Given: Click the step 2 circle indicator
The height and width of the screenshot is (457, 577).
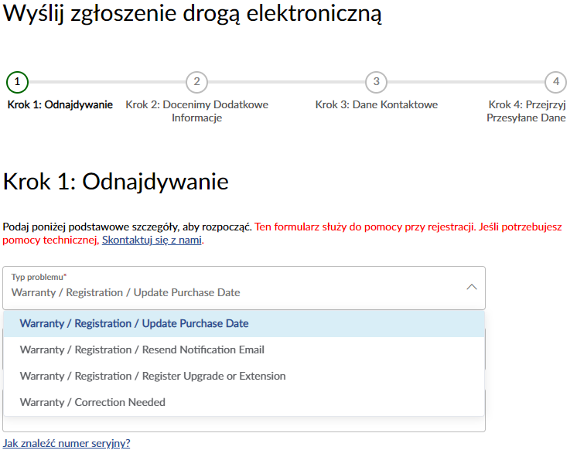Looking at the screenshot, I should [196, 82].
